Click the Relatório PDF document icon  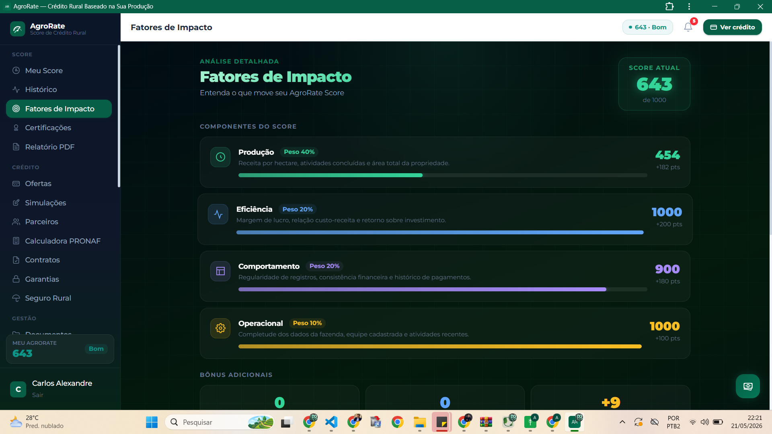(16, 147)
